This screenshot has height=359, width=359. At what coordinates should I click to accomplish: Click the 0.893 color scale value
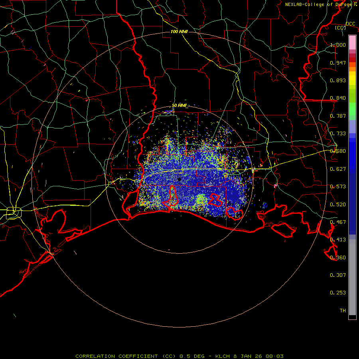[338, 80]
